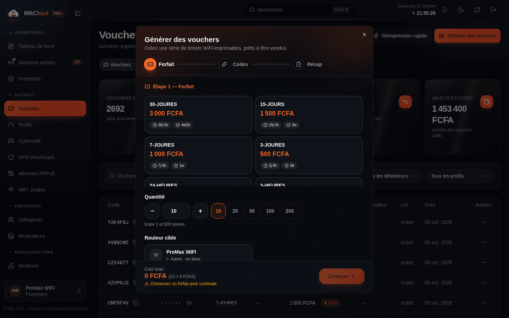509x318 pixels.
Task: Reveal password of CMFRF4V via eye icon
Action: [x=189, y=303]
